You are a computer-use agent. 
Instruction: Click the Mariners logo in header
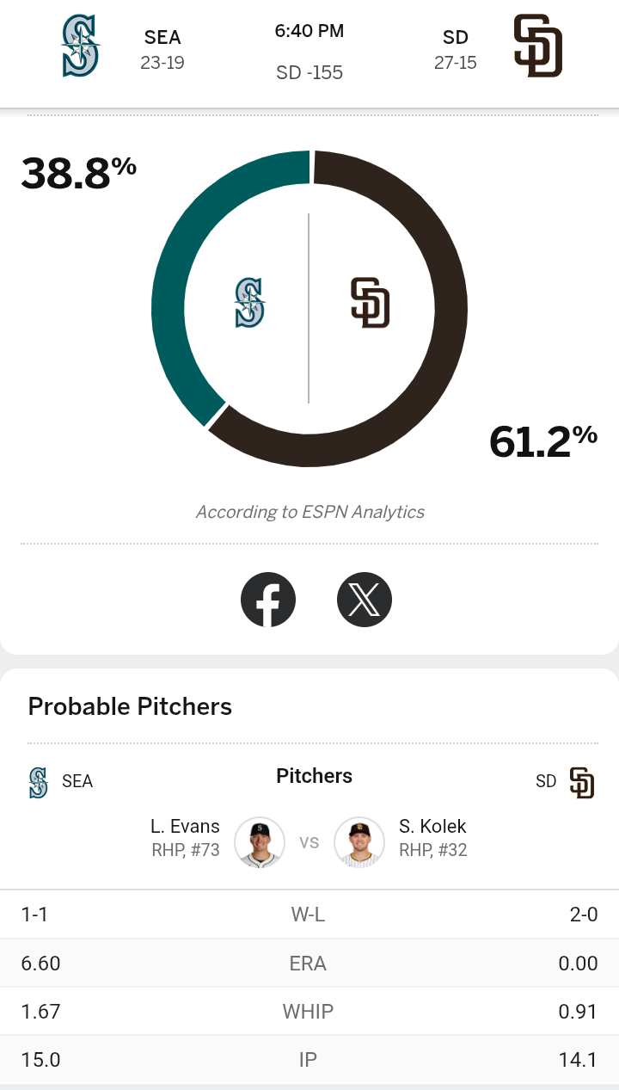(81, 46)
